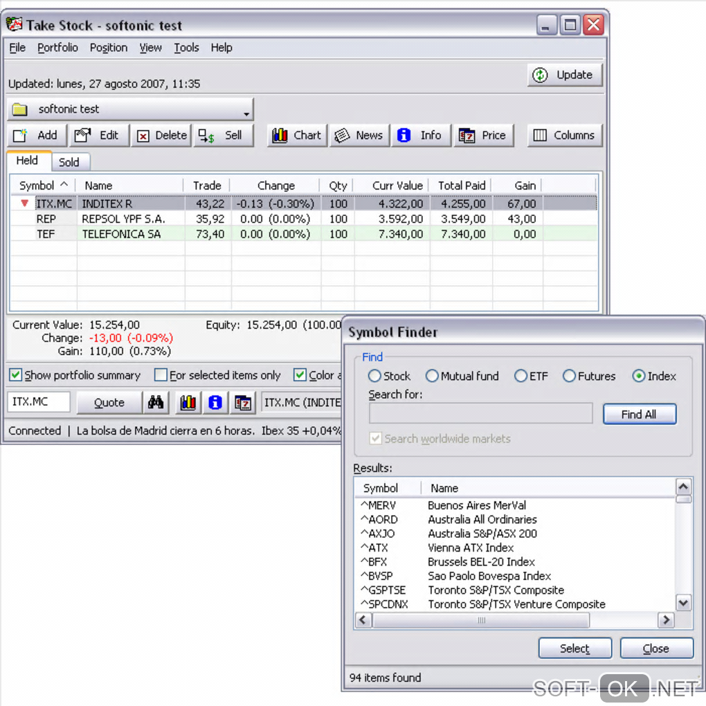Open the View menu
This screenshot has height=706, width=706.
click(150, 48)
